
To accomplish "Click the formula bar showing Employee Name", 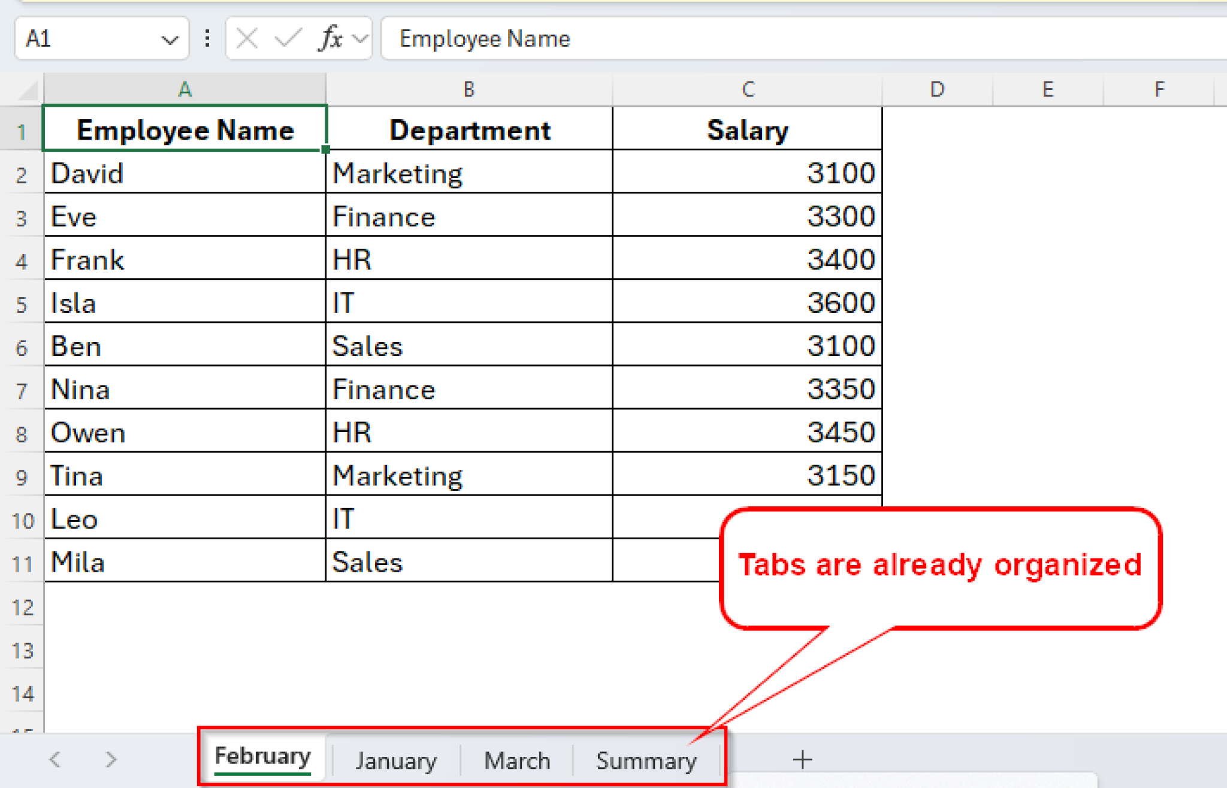I will coord(599,38).
